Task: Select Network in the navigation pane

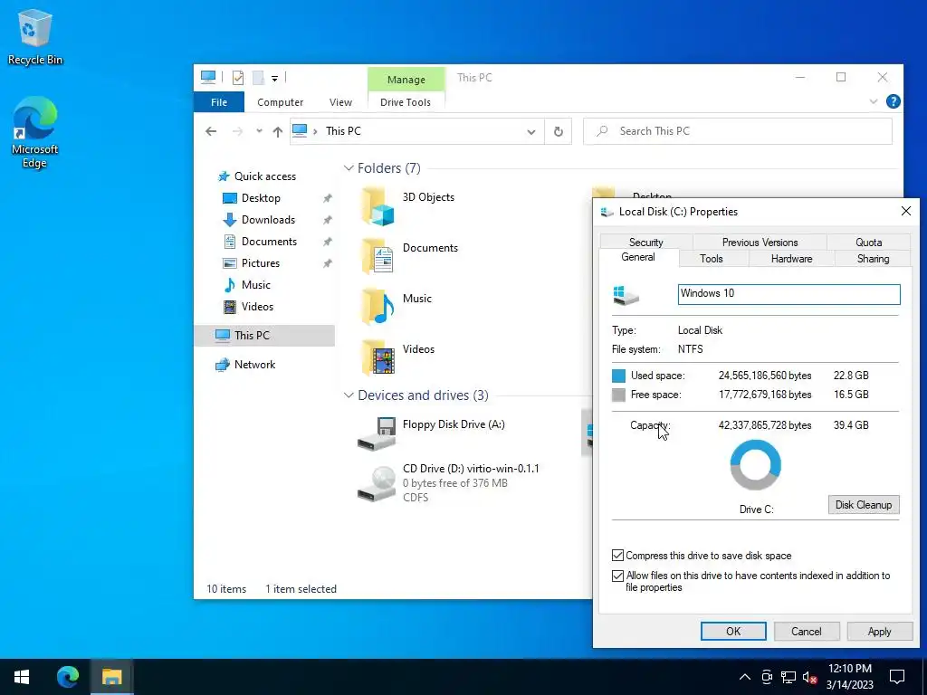Action: point(254,365)
